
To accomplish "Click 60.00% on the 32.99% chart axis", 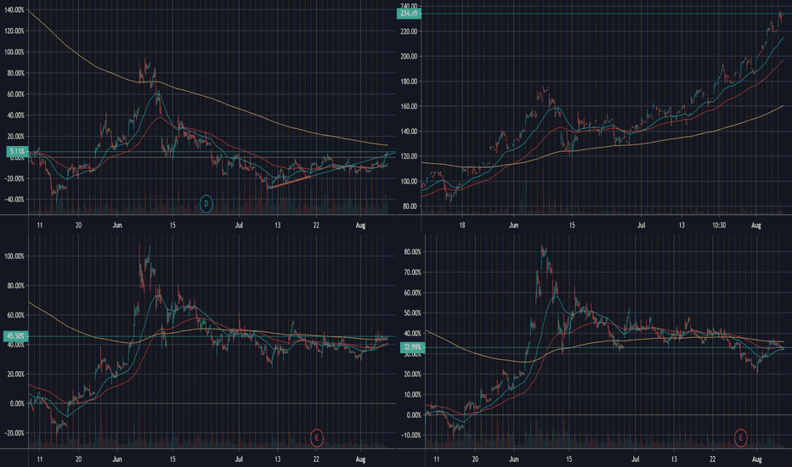I will [x=414, y=293].
